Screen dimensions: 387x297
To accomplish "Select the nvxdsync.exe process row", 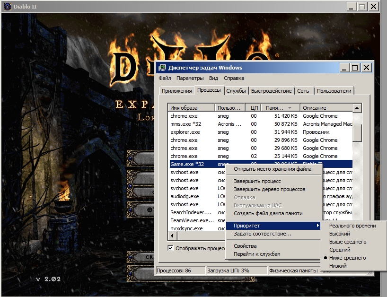I will [x=197, y=228].
